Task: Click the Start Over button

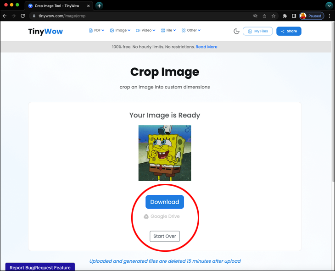Action: 165,236
